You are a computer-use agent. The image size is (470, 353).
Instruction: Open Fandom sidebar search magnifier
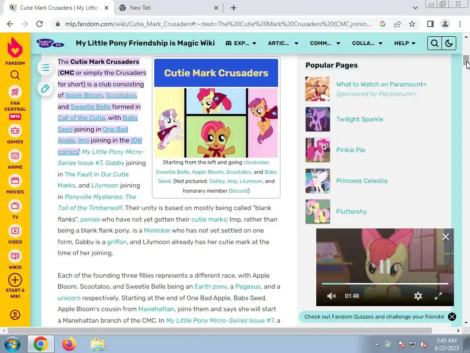tap(15, 75)
